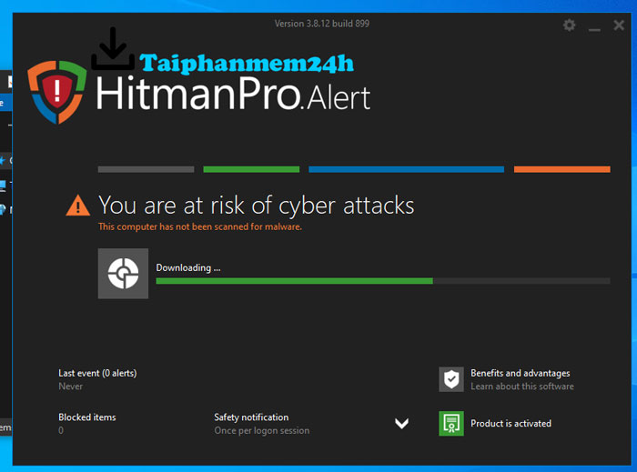Image resolution: width=637 pixels, height=472 pixels.
Task: Select the green section tab bar
Action: click(251, 169)
